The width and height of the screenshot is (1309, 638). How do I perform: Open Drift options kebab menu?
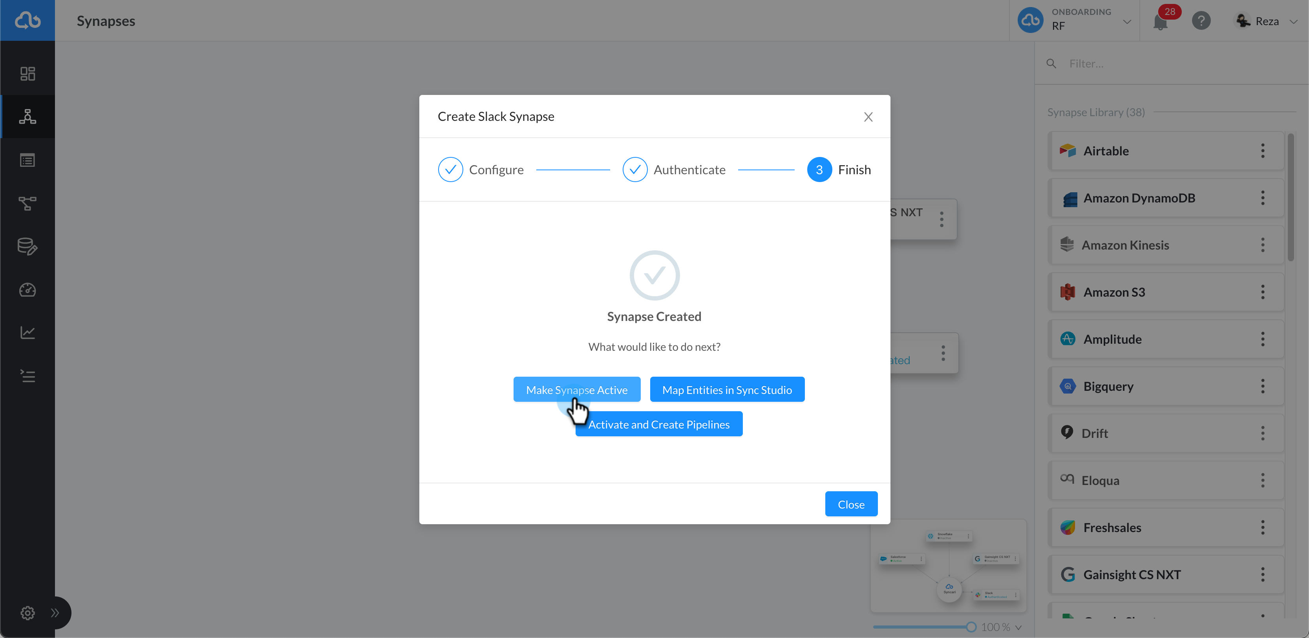point(1263,433)
